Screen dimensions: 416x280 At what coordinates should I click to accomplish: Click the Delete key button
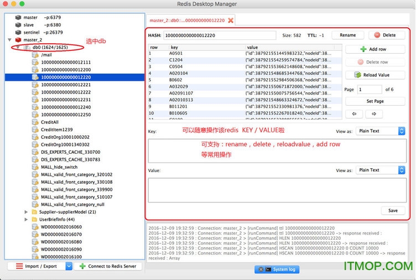point(387,35)
